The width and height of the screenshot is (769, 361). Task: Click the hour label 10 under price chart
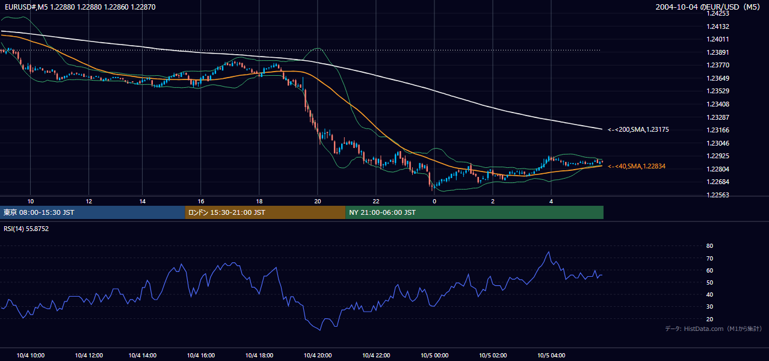coord(31,201)
